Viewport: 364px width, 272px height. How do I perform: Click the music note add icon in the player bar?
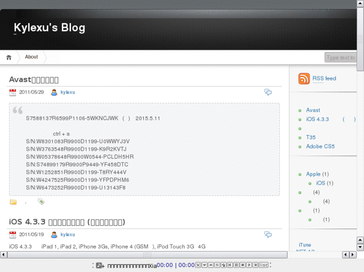tap(100, 266)
